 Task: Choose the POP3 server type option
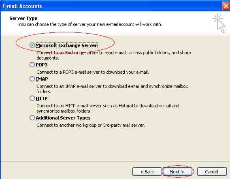point(32,64)
